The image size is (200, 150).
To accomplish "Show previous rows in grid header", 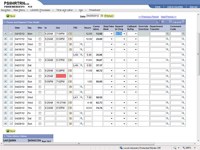I will 170,22.
